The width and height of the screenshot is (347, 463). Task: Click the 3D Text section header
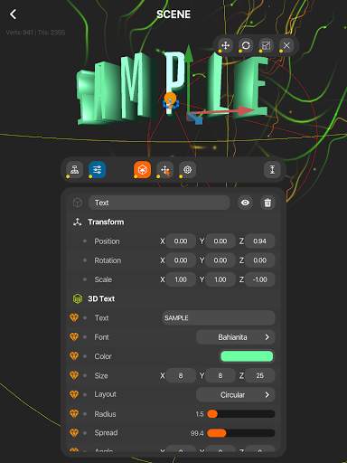(101, 298)
